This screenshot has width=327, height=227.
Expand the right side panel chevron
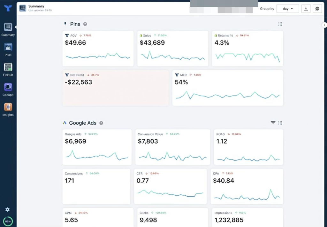tap(324, 25)
